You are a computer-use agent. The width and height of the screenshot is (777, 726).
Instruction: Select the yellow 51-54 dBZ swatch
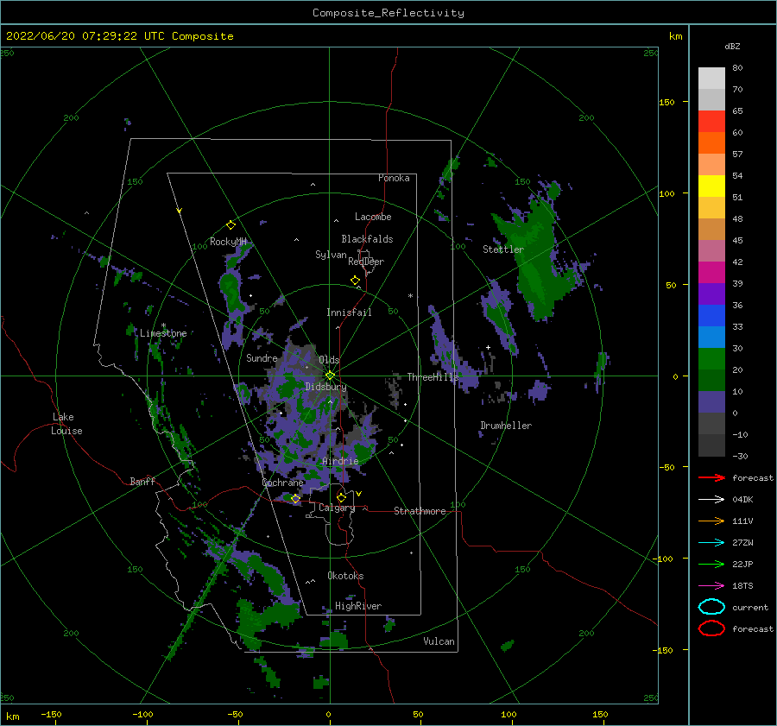711,186
